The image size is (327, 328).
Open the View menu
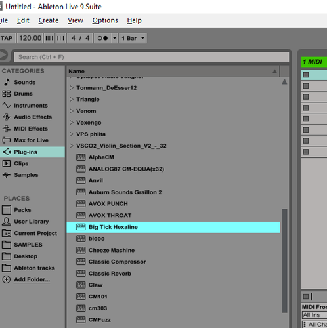[76, 20]
